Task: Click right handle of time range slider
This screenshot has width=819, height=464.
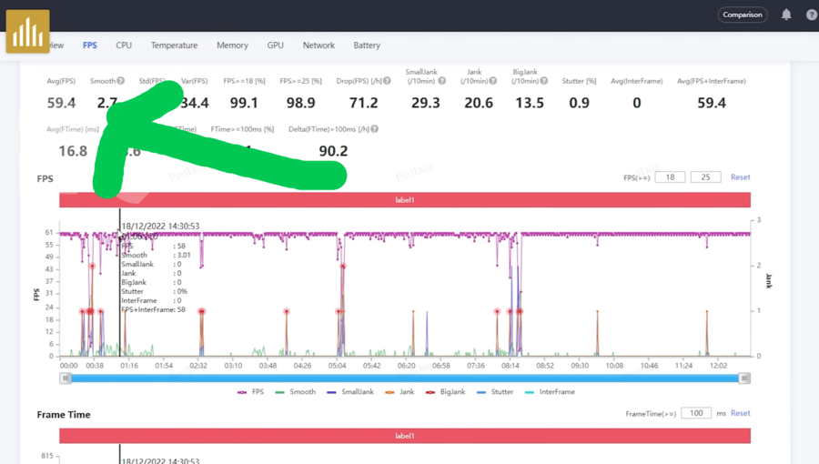Action: [x=744, y=378]
